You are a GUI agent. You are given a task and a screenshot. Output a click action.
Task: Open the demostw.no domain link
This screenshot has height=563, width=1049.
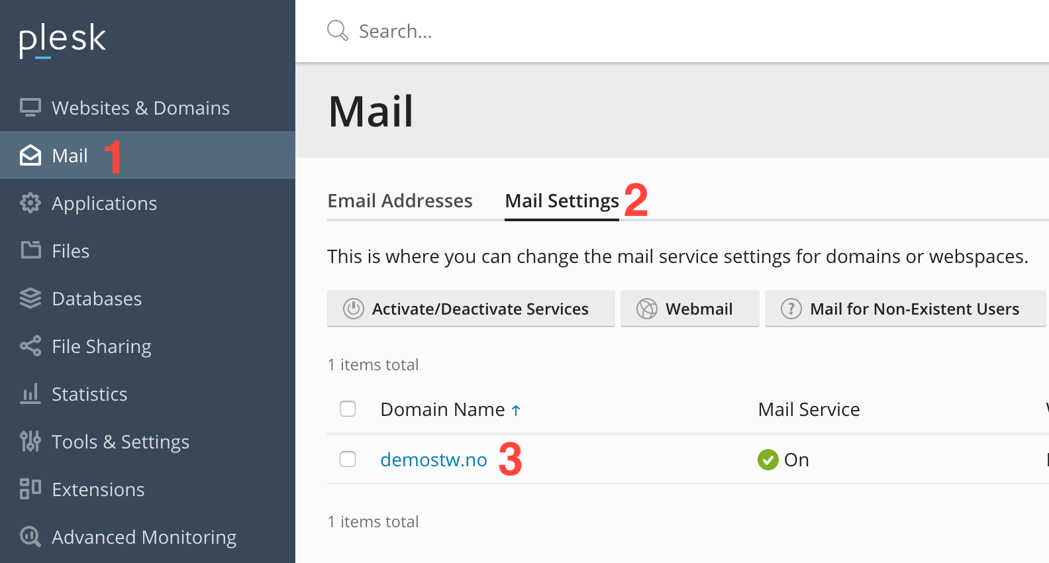pos(434,460)
